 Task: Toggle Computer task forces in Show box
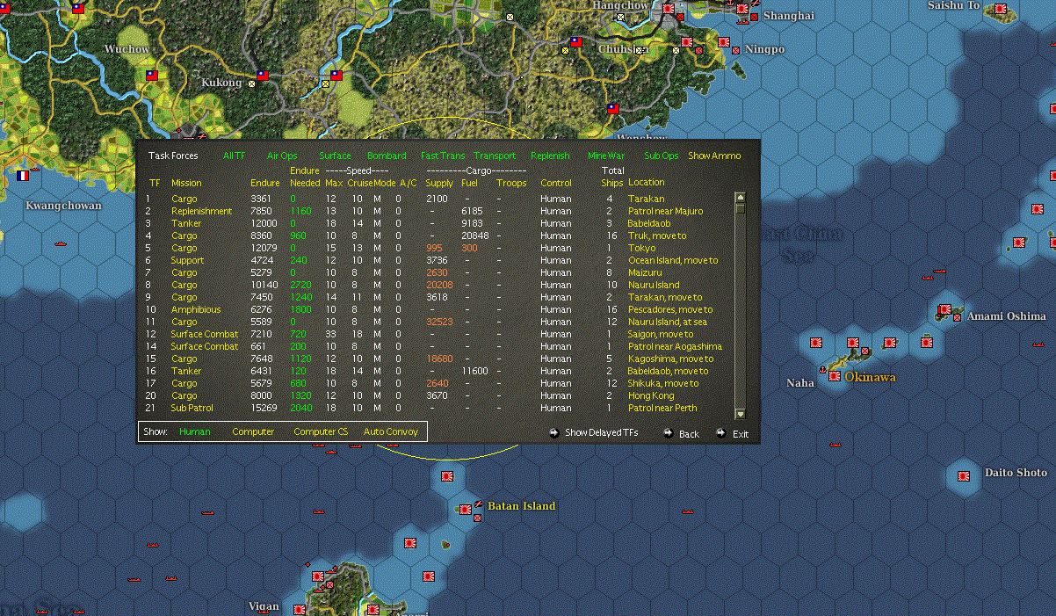click(253, 431)
